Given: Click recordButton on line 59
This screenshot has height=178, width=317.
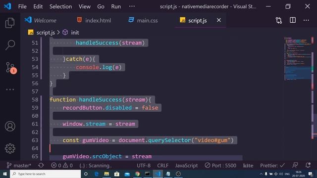Looking at the screenshot, I should [82, 108].
